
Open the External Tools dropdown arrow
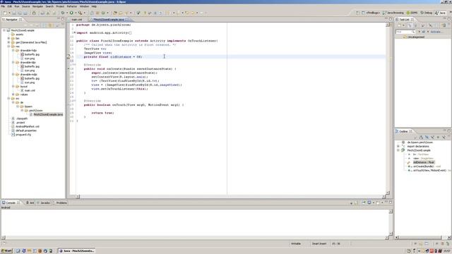pos(85,13)
